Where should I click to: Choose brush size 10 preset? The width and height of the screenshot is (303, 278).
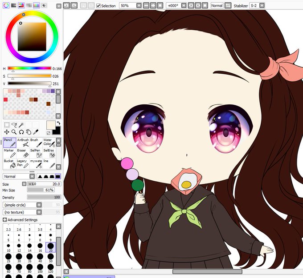[x=8, y=247]
